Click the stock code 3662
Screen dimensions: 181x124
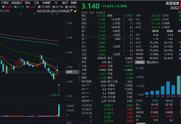[x=174, y=8]
